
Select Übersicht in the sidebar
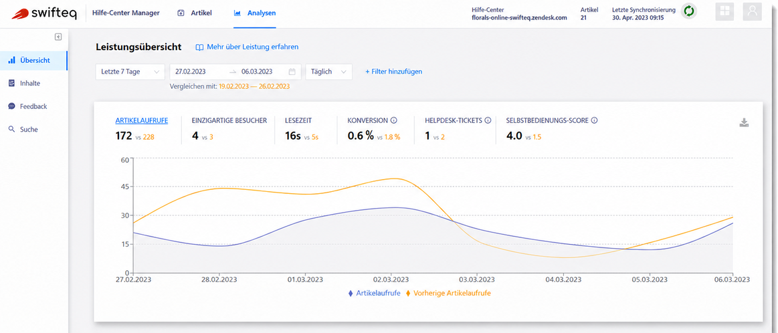33,61
